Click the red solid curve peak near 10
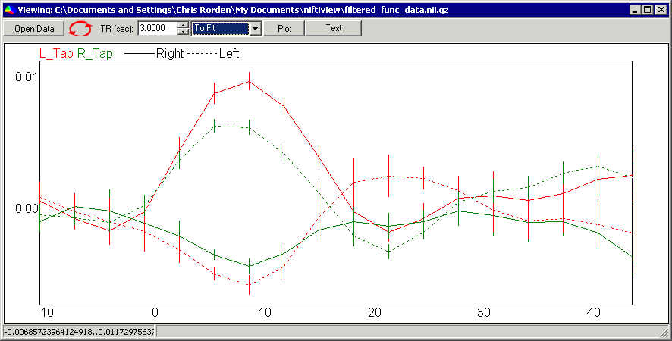672x341 pixels. [249, 81]
